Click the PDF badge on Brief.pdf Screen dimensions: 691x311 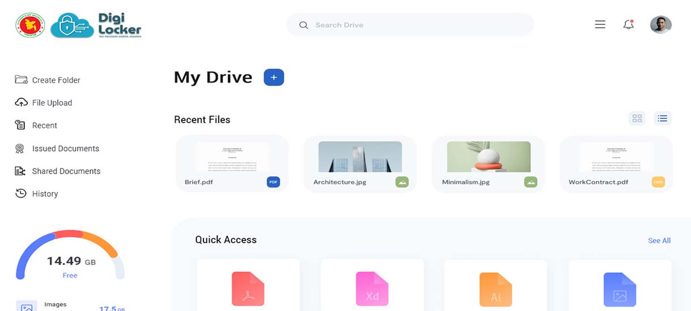tap(273, 182)
